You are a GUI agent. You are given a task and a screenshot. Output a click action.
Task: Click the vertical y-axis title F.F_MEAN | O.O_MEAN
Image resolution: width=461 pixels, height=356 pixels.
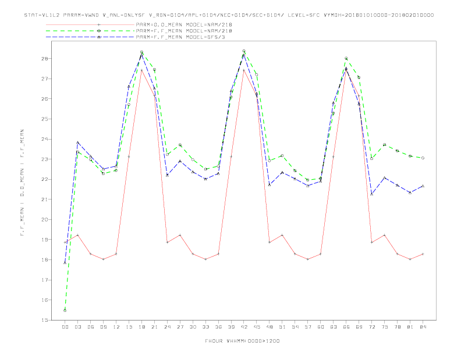coord(22,183)
